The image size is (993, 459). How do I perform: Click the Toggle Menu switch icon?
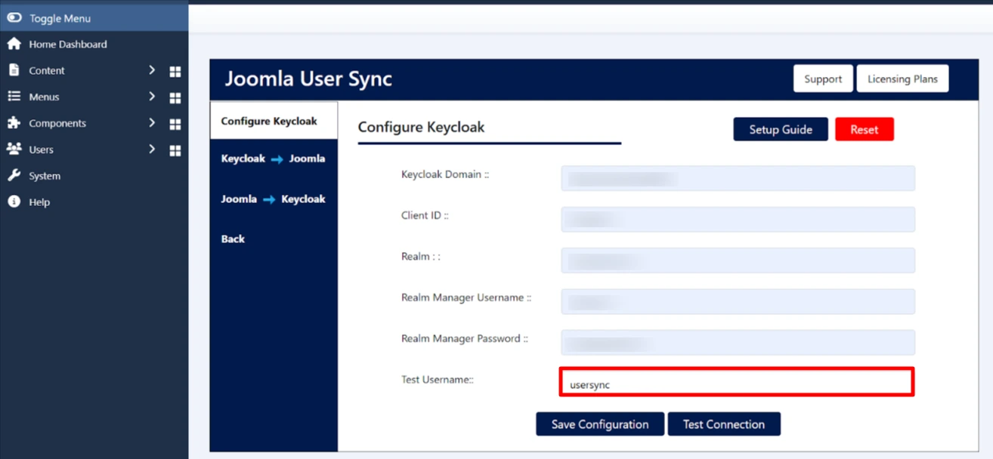(x=14, y=17)
